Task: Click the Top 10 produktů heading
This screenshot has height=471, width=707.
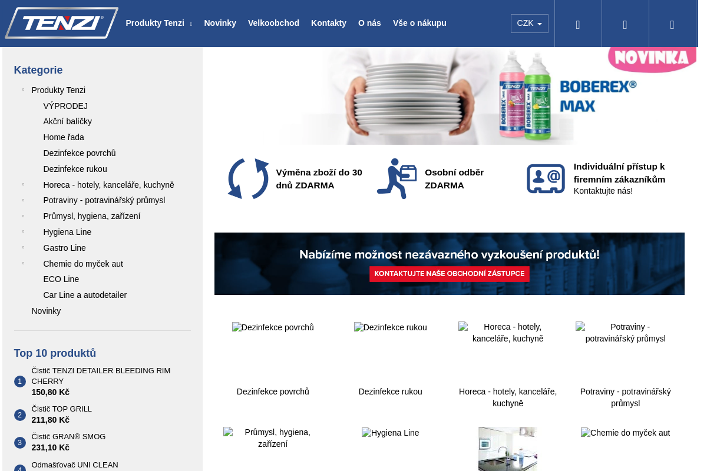Action: [55, 353]
